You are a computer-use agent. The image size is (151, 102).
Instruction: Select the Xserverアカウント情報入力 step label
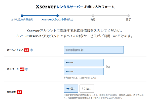pyautogui.click(x=57, y=19)
